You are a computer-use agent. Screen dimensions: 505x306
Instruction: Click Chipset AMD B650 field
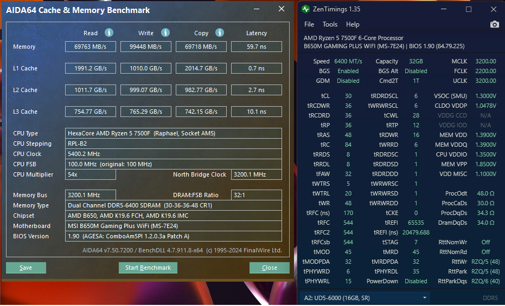click(x=174, y=216)
